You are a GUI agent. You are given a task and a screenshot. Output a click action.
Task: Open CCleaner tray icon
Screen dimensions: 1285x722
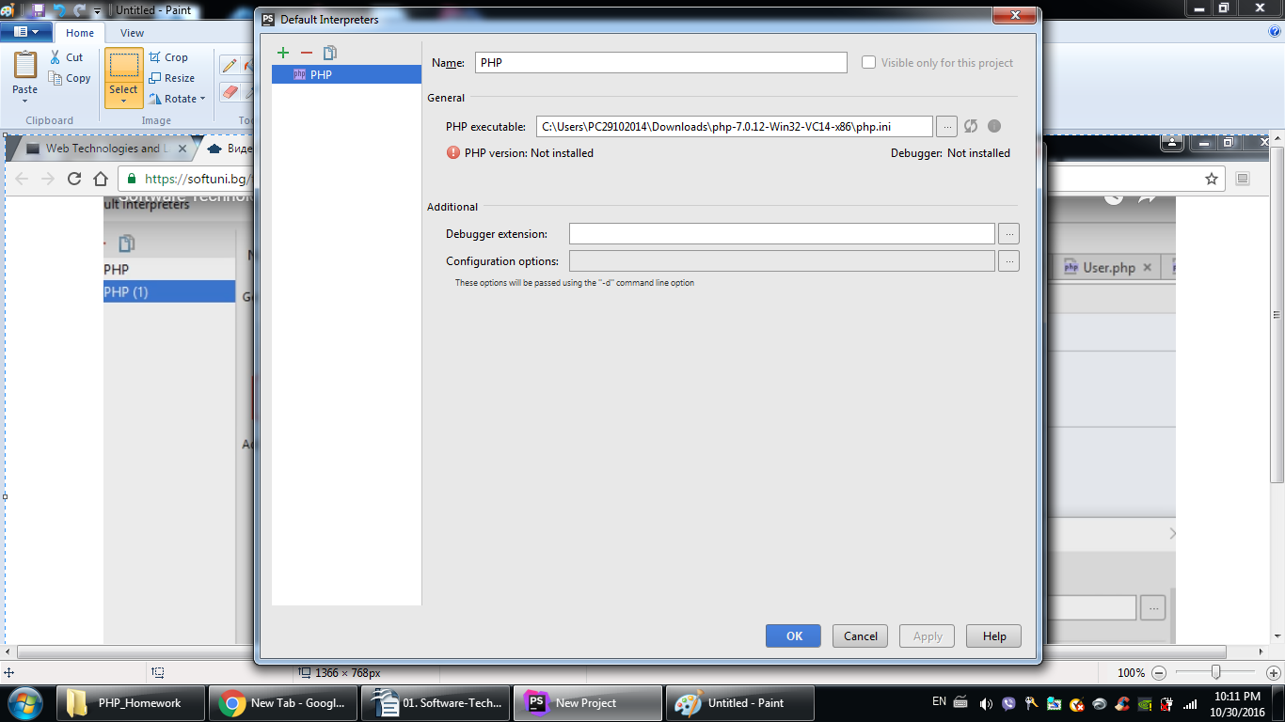pyautogui.click(x=1121, y=702)
